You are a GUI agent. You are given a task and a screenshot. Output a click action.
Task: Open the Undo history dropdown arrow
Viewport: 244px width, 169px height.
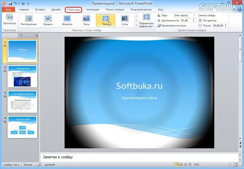tap(19, 4)
